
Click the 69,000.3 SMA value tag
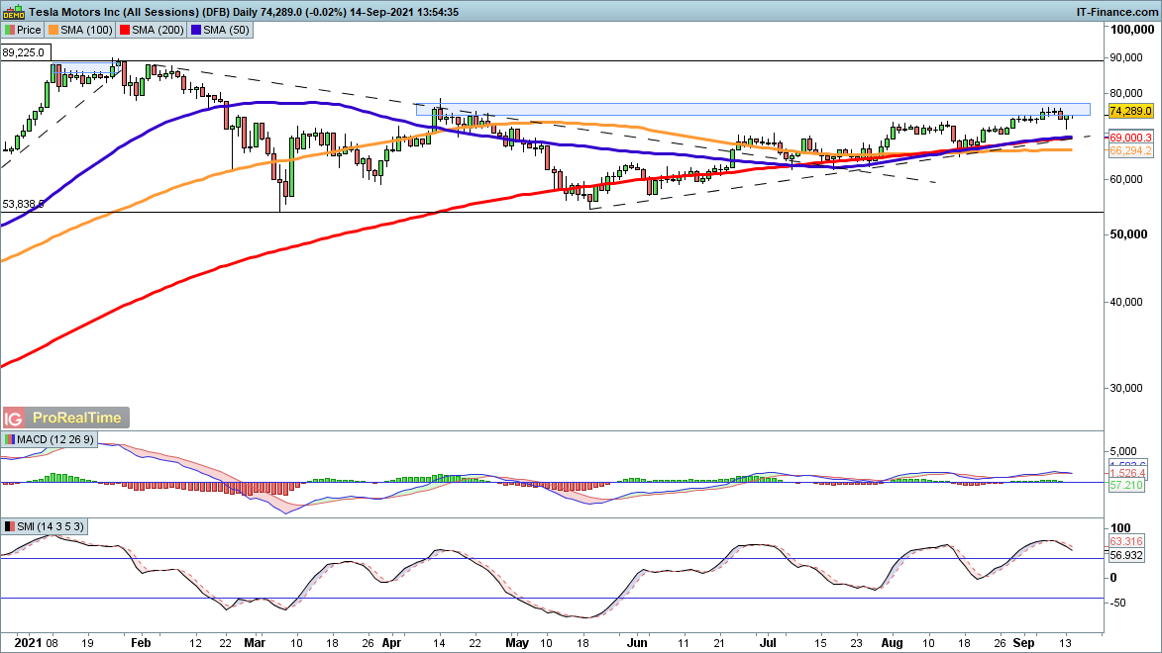(x=1131, y=138)
